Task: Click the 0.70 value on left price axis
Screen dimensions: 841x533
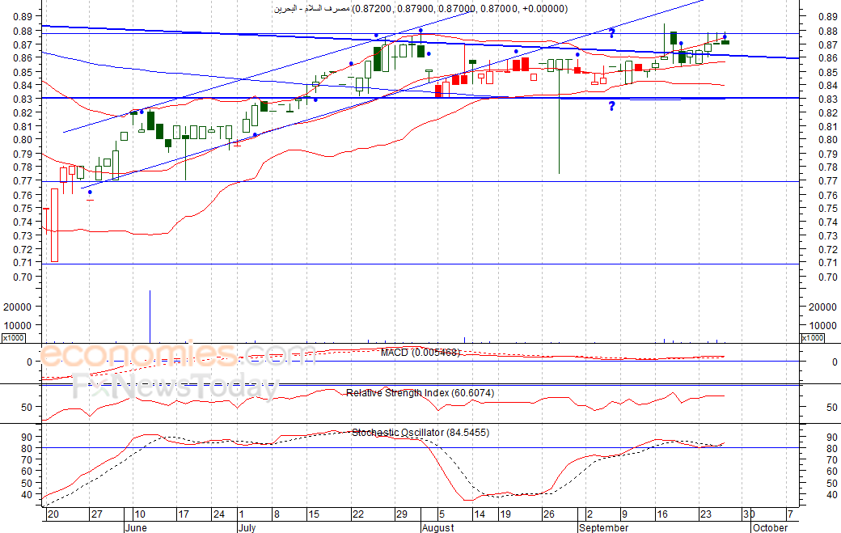Action: click(22, 277)
